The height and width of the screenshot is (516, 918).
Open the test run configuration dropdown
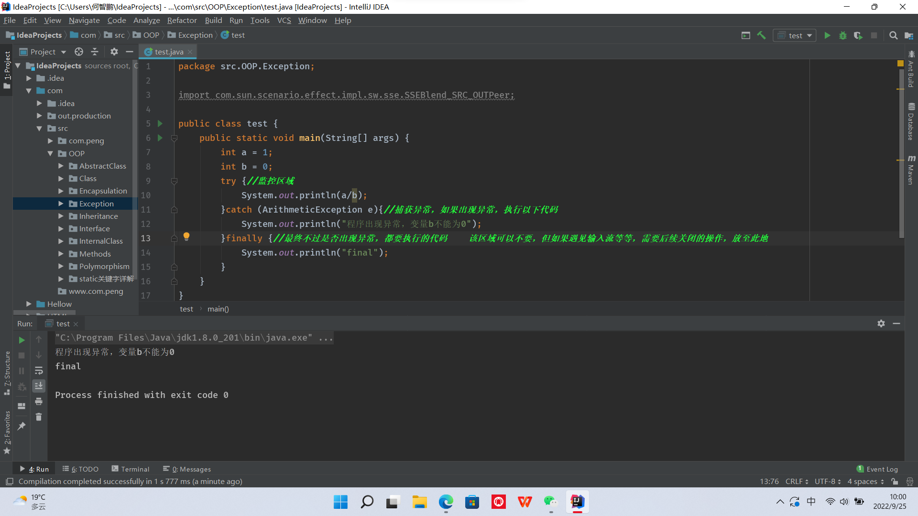[795, 35]
